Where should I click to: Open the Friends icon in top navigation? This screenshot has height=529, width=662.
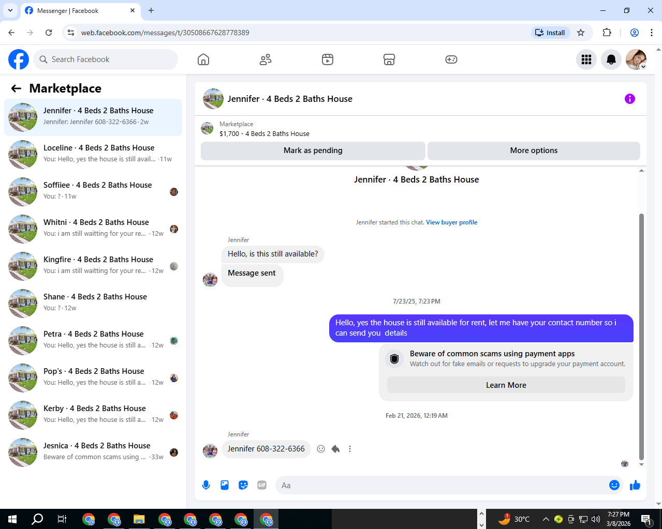point(266,59)
